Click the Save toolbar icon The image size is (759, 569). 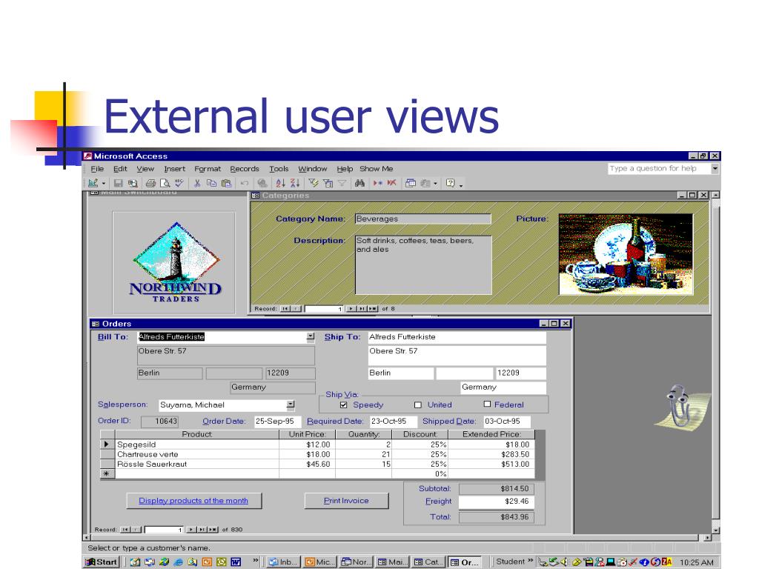click(118, 184)
